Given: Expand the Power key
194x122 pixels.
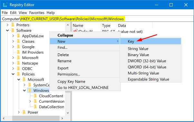Looking at the screenshot, I should pos(19,112).
